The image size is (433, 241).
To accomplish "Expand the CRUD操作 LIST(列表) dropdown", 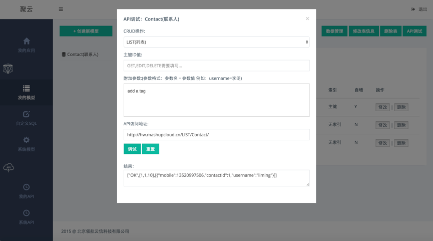I will point(216,42).
